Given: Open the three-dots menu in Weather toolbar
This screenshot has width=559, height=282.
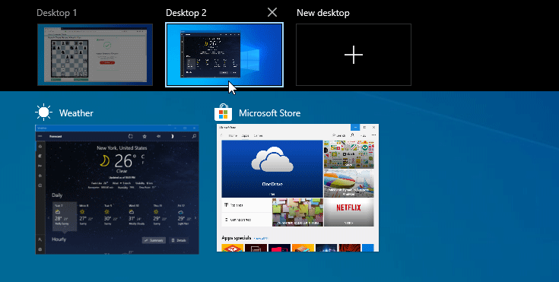Looking at the screenshot, I should click(184, 136).
